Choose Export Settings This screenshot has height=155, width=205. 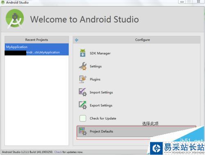101,105
